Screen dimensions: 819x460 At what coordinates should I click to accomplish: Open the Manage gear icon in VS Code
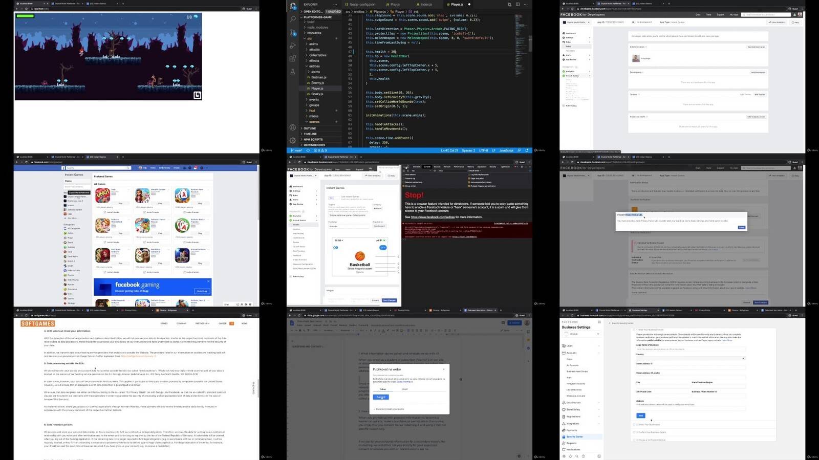[293, 140]
